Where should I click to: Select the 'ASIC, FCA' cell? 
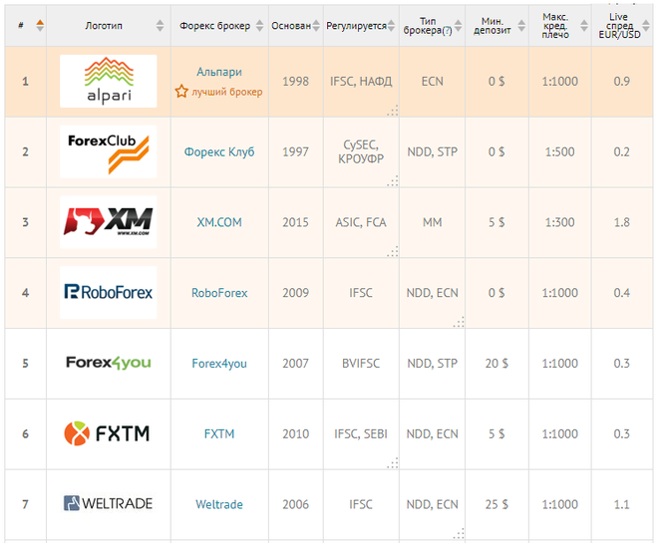click(x=361, y=222)
